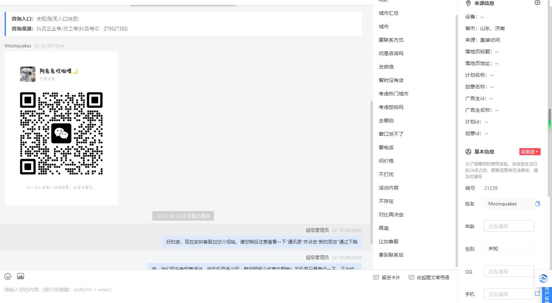The height and width of the screenshot is (303, 552).
Task: Copy the name Moonquakes via copy icon
Action: 537,204
